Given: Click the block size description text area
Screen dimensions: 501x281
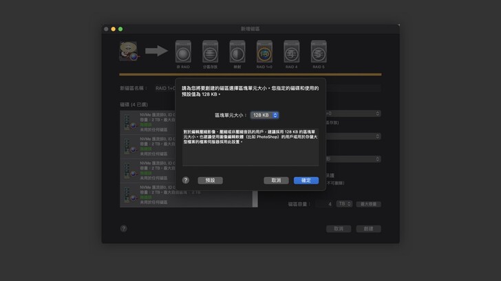Looking at the screenshot, I should tap(250, 147).
